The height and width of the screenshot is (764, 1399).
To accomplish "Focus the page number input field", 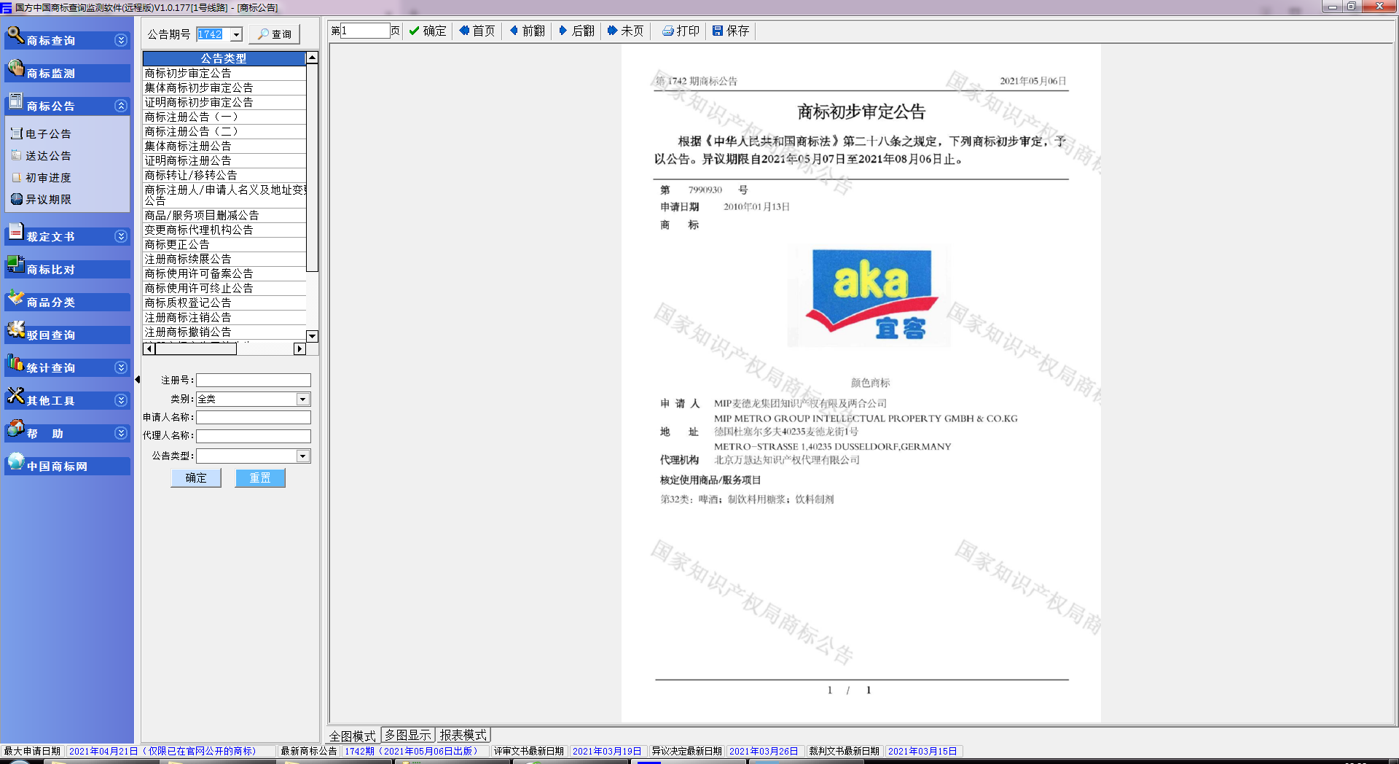I will click(366, 31).
